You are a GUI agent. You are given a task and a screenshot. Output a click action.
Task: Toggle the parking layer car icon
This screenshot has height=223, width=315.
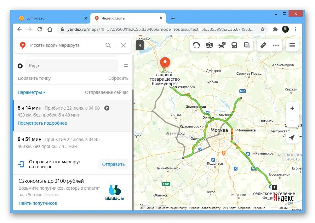[222, 45]
